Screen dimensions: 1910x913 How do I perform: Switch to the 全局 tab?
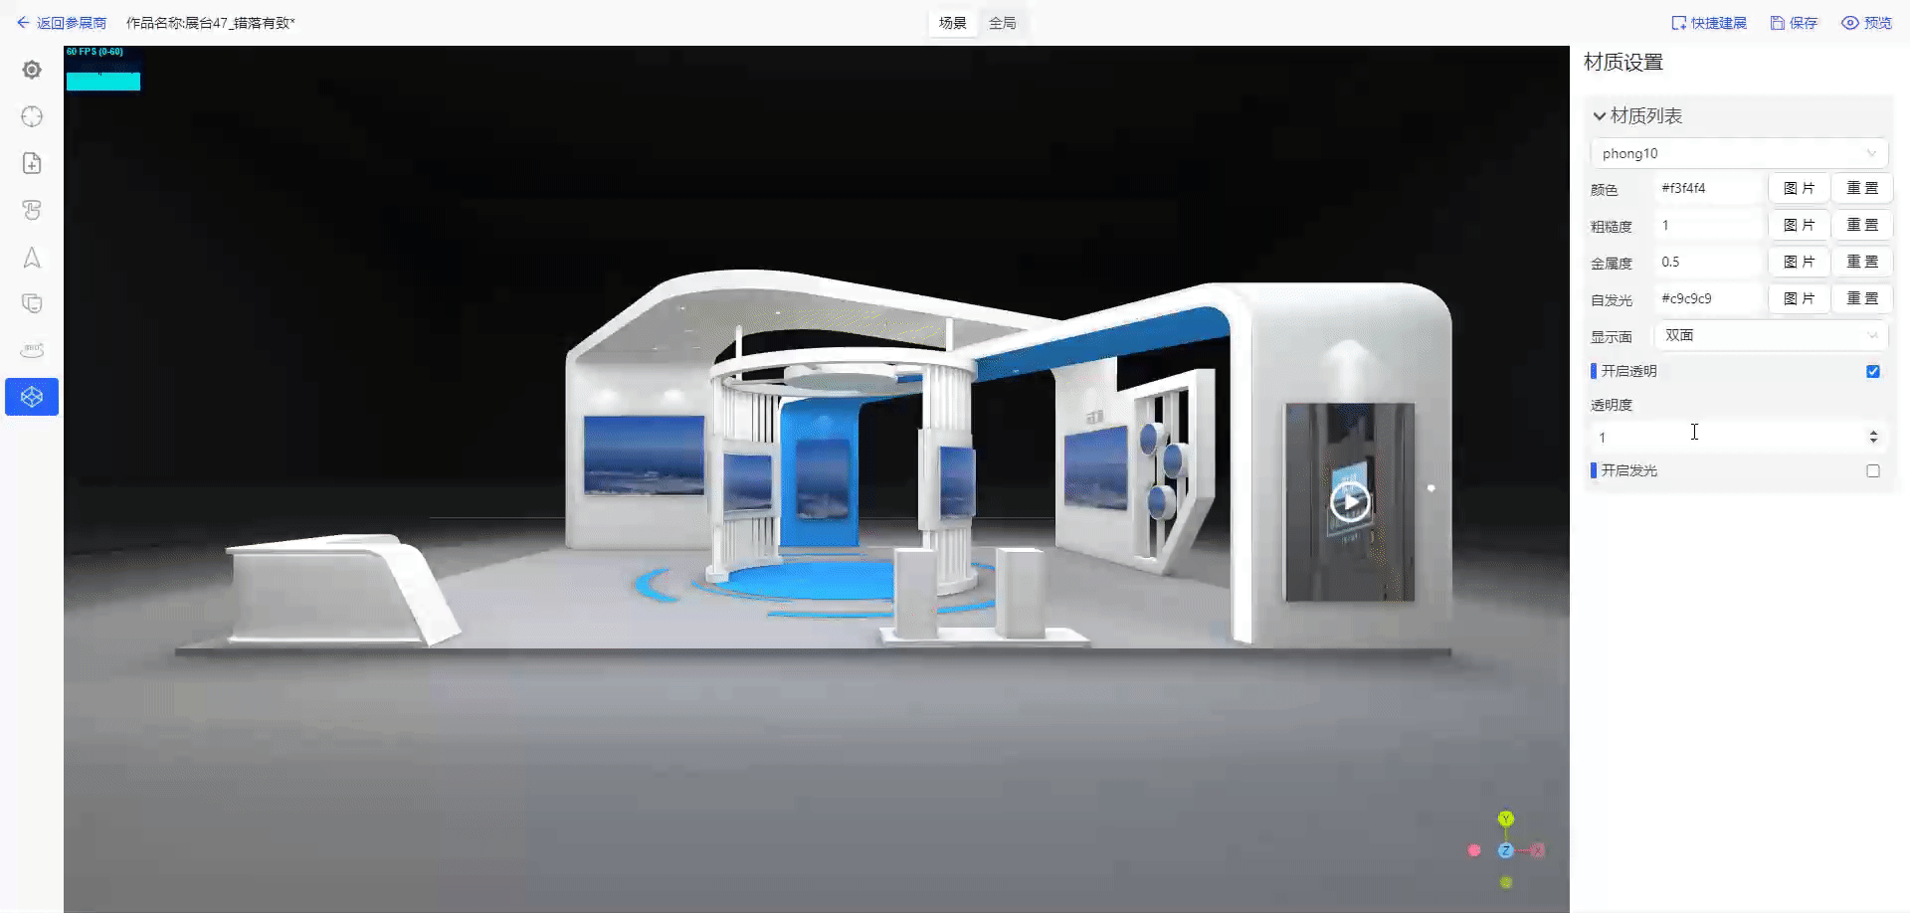[1002, 23]
